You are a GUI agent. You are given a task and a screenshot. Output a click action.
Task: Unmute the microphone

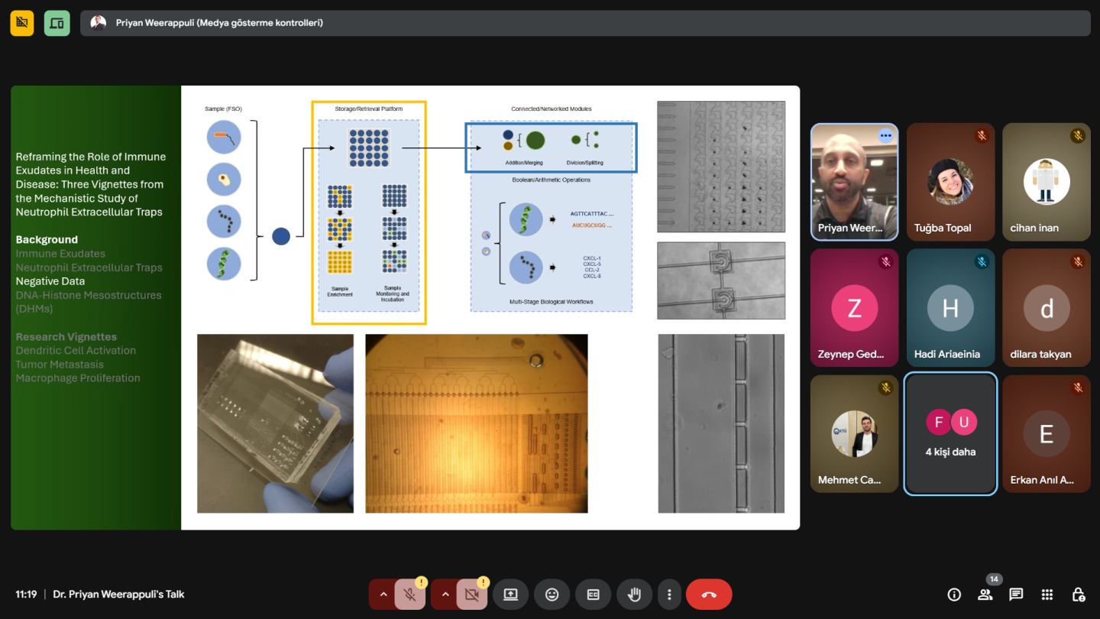(409, 595)
